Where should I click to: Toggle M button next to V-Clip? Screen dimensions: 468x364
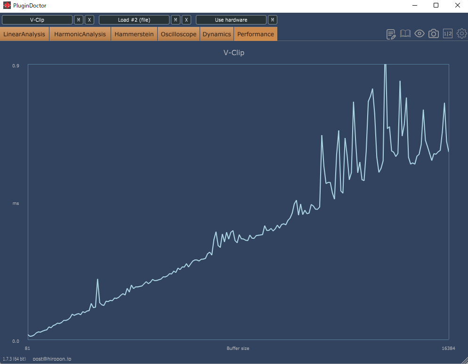pyautogui.click(x=79, y=20)
